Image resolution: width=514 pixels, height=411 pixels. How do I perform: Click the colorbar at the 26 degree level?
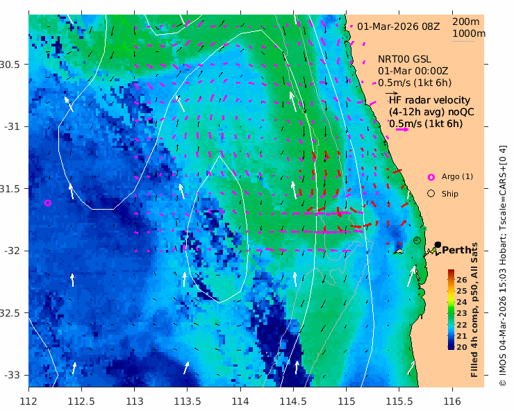coord(451,280)
